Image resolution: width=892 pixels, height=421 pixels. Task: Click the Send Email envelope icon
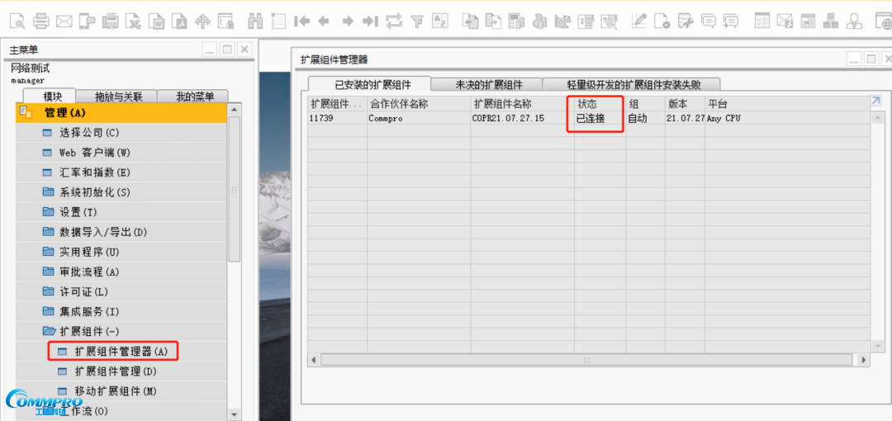[64, 21]
